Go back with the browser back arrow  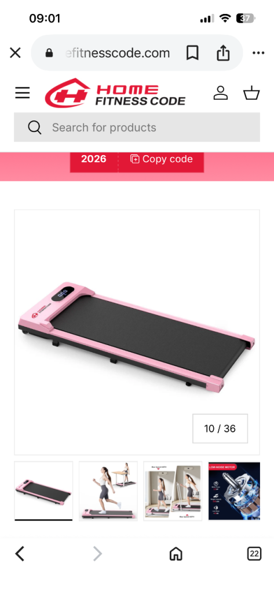point(20,554)
